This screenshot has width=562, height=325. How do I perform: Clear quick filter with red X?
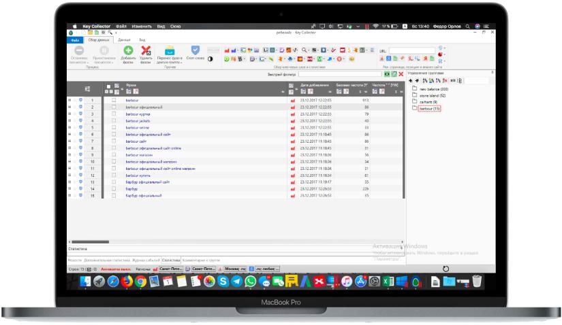401,74
